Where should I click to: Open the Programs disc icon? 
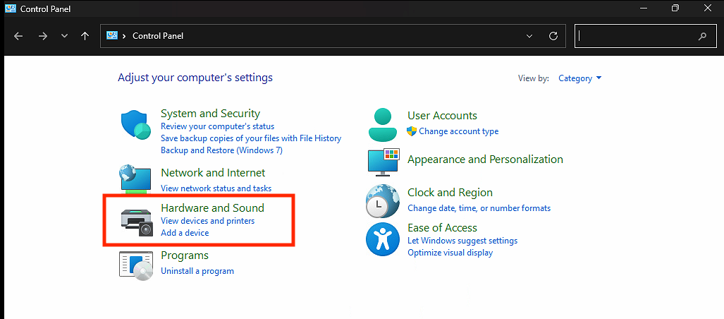tap(136, 266)
